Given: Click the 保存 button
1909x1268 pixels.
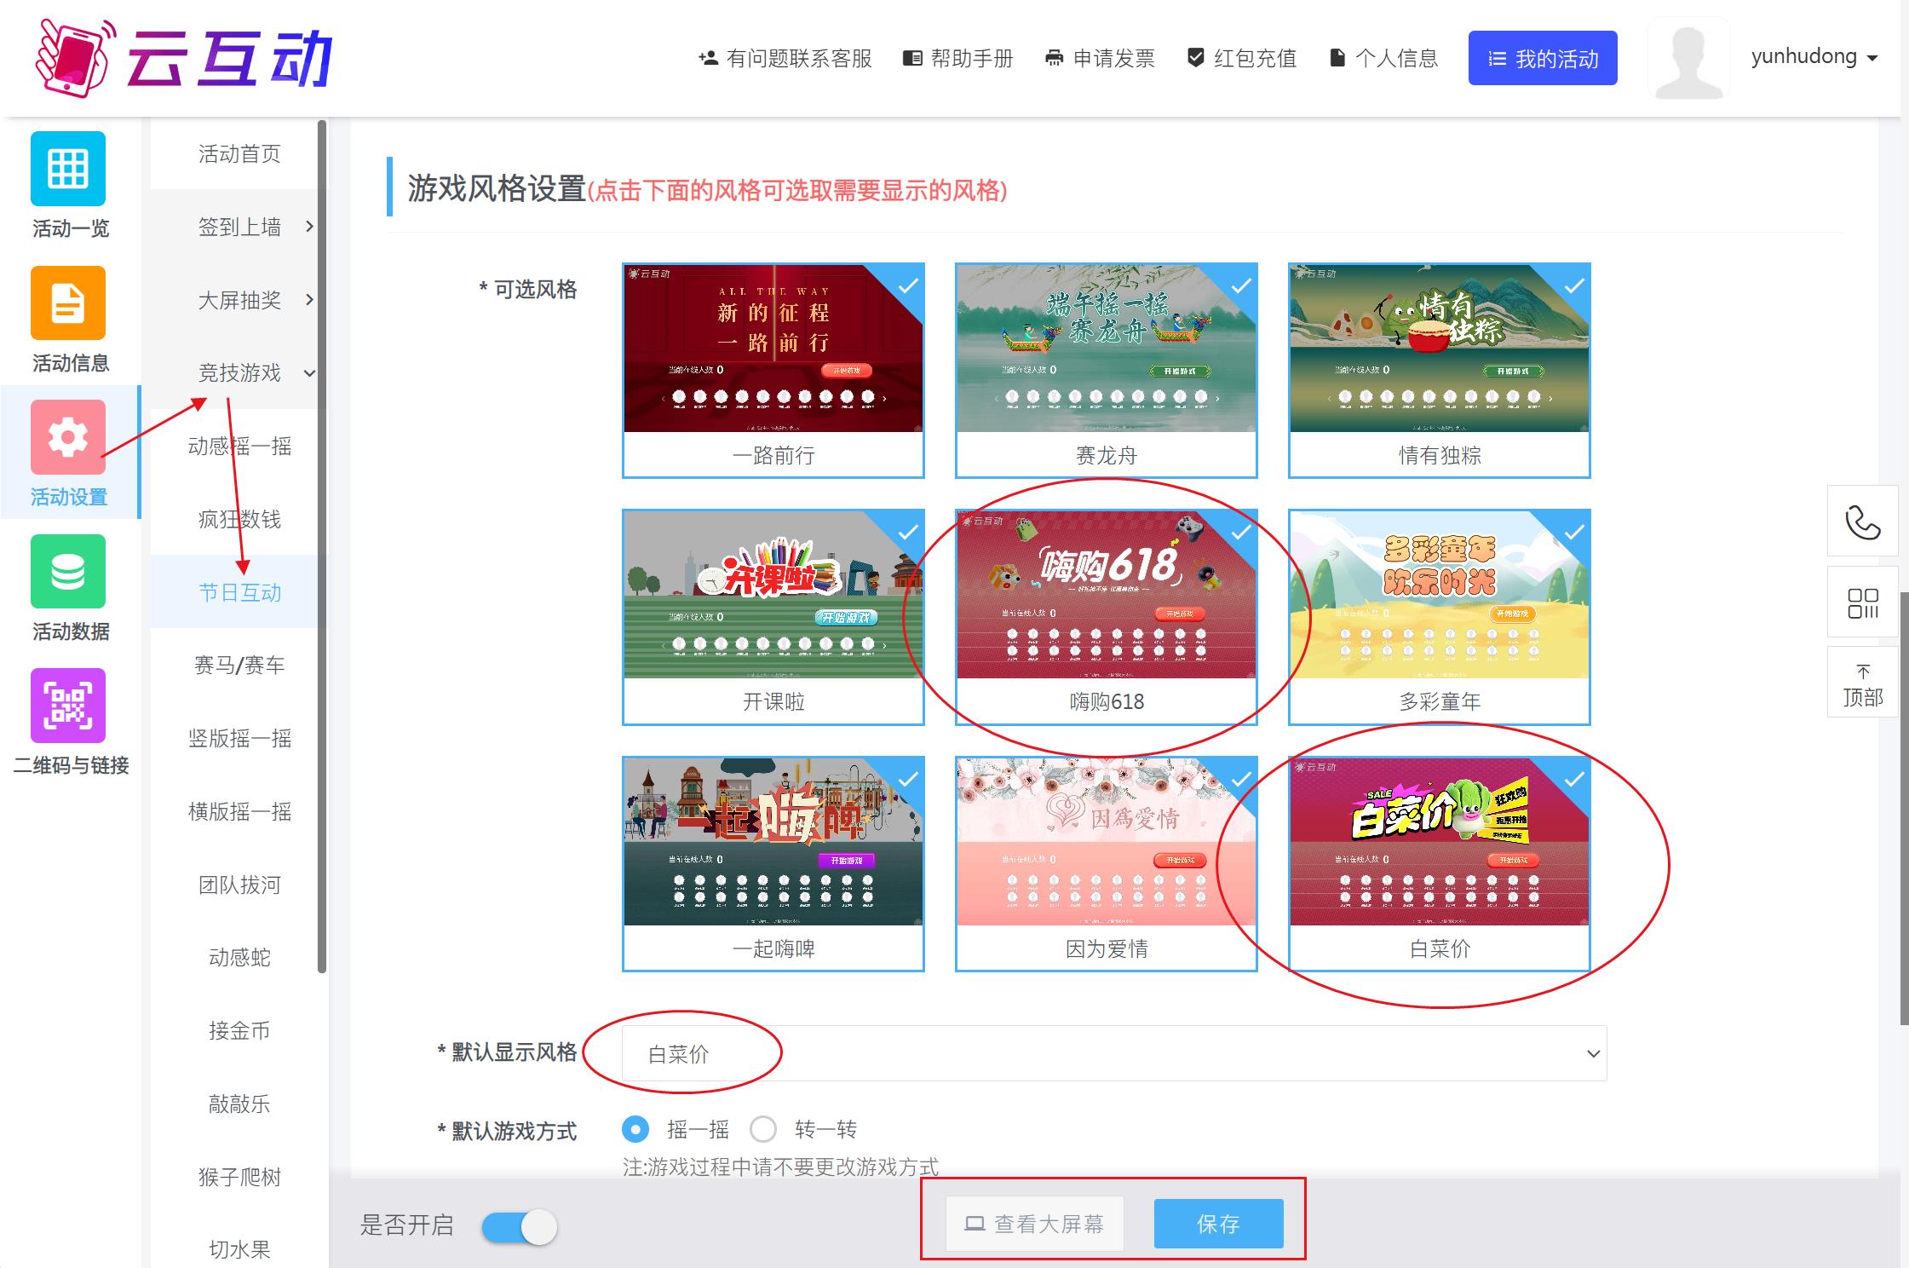Looking at the screenshot, I should coord(1218,1224).
